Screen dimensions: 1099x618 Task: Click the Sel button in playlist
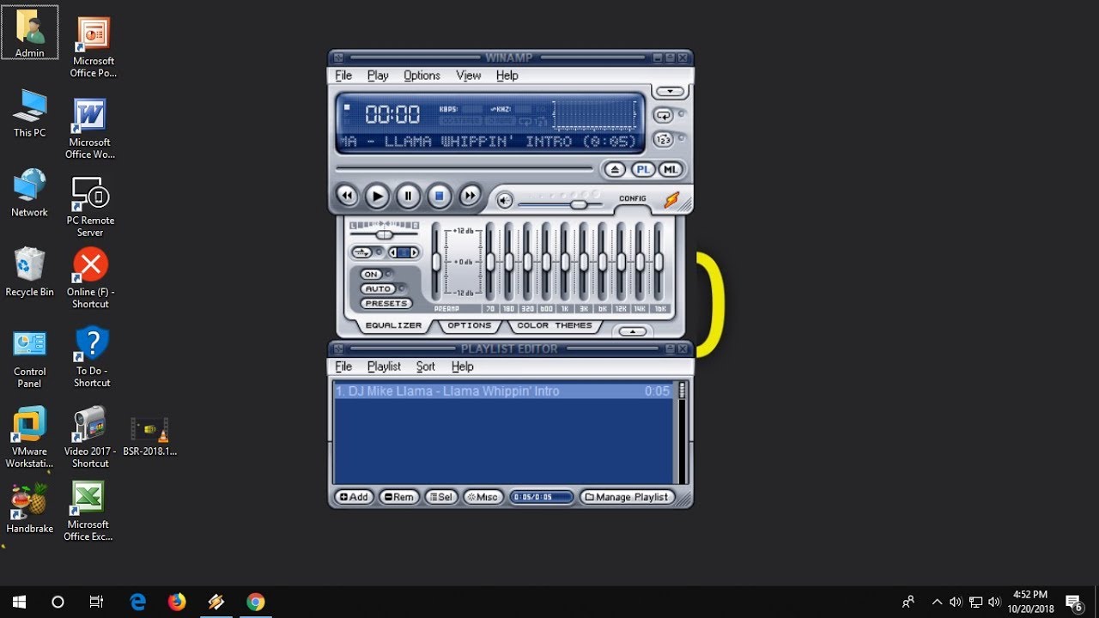(440, 497)
